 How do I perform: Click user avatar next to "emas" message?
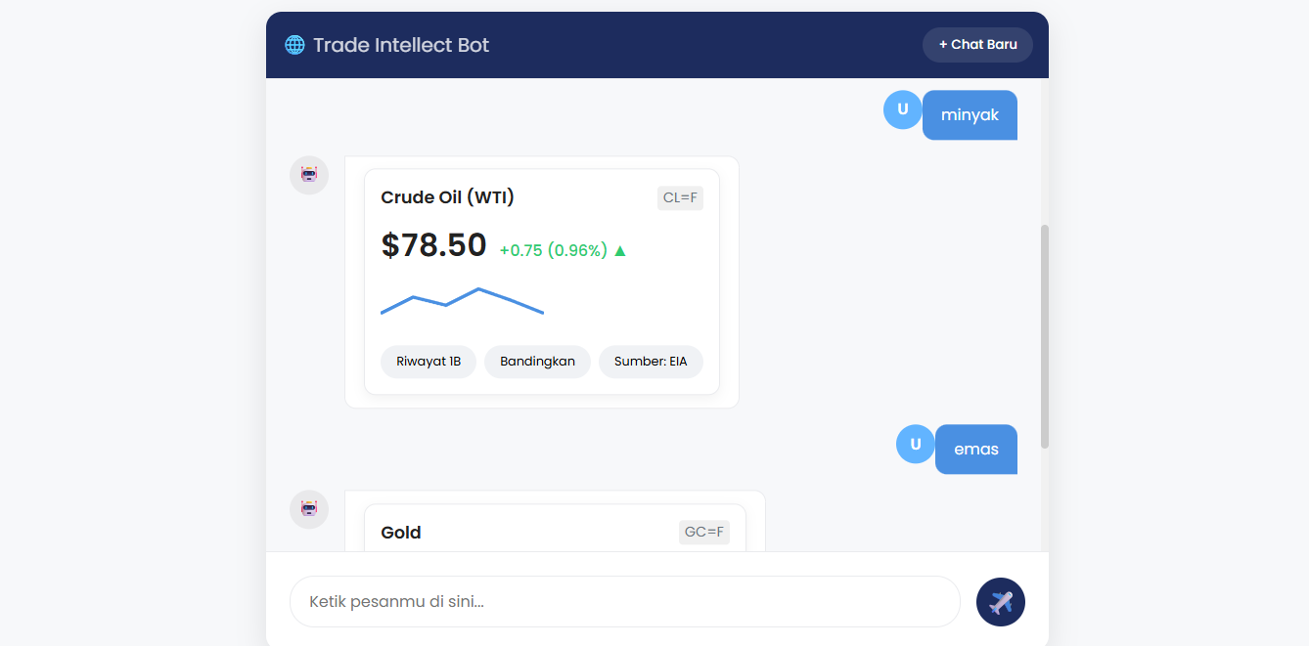tap(915, 444)
